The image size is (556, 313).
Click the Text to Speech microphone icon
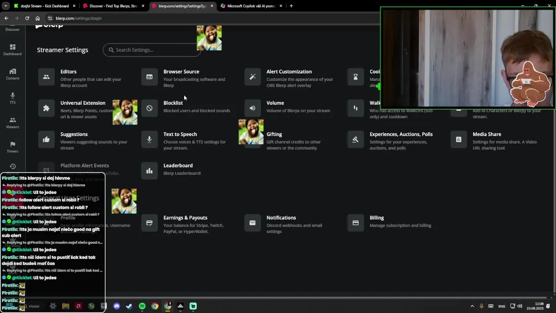coord(149,140)
